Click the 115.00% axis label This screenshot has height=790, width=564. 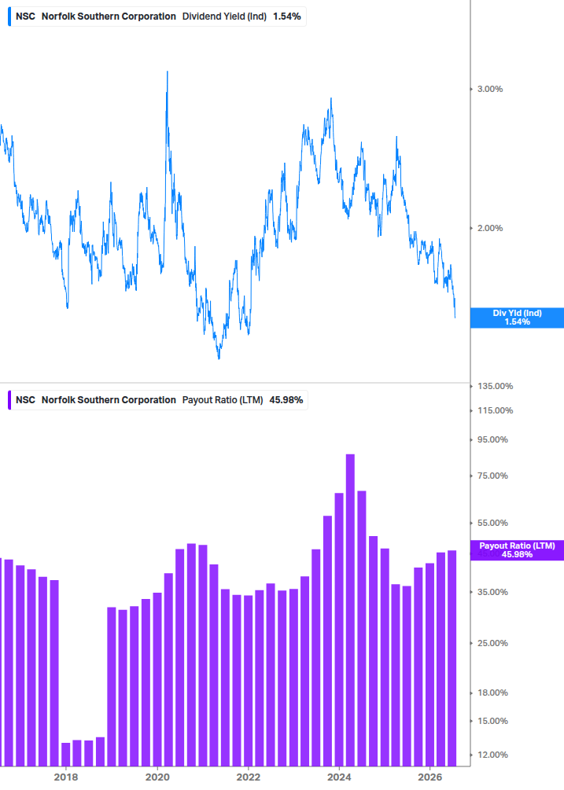495,410
